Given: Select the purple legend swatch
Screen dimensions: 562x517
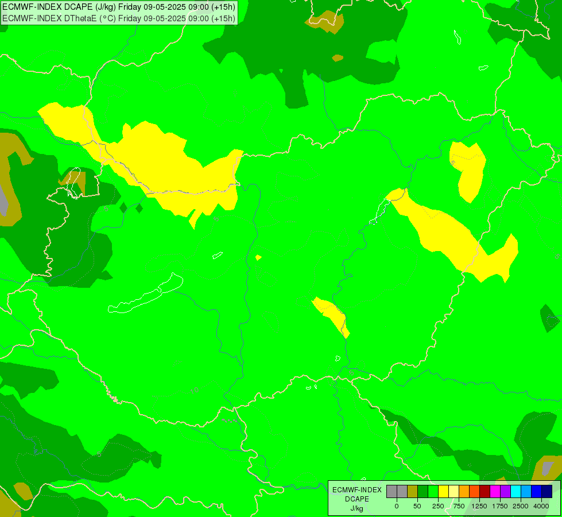Looking at the screenshot, I should click(505, 492).
